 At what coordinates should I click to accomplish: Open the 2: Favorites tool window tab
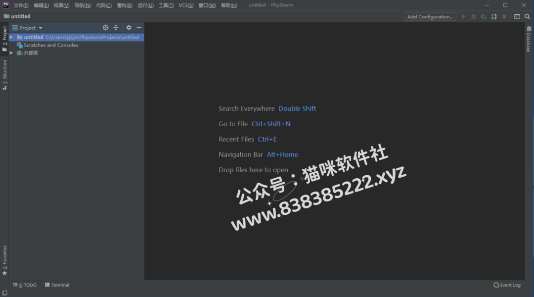[x=4, y=260]
